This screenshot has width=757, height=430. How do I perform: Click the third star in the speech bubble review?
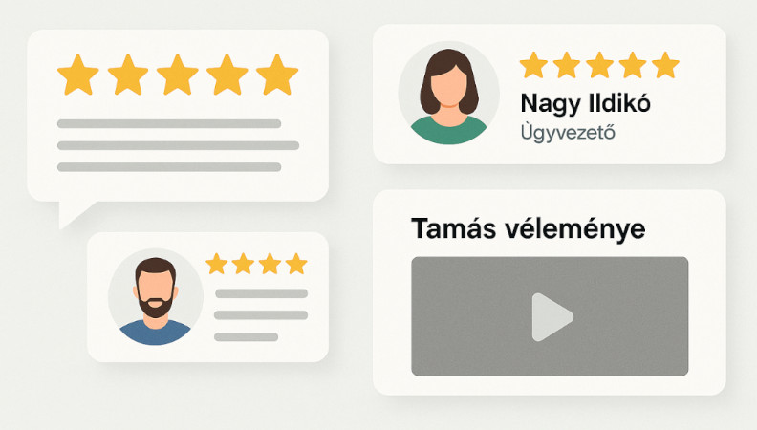178,75
